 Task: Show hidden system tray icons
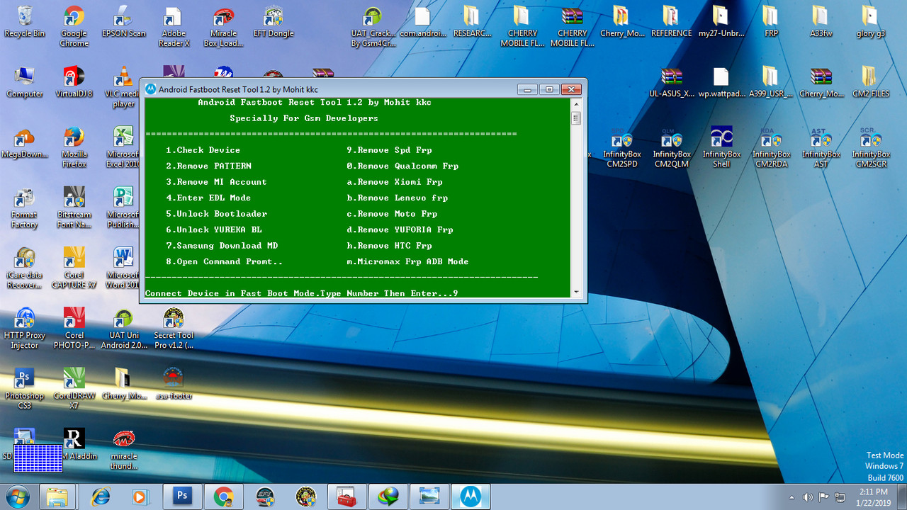(x=791, y=497)
